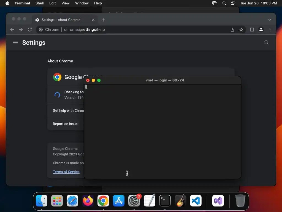Open Control Center in the menu bar

pos(233,3)
